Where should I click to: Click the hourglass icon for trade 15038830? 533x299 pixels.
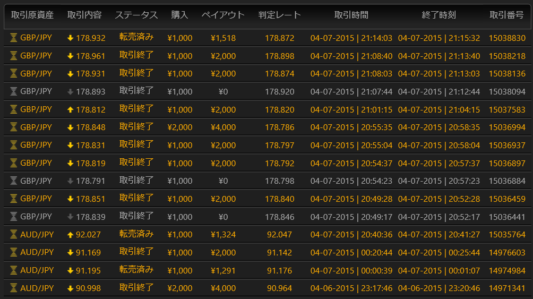(x=14, y=38)
